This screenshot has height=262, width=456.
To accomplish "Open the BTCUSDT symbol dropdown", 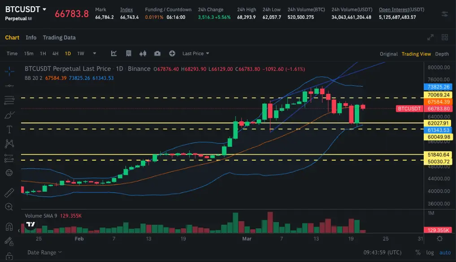I will point(43,9).
